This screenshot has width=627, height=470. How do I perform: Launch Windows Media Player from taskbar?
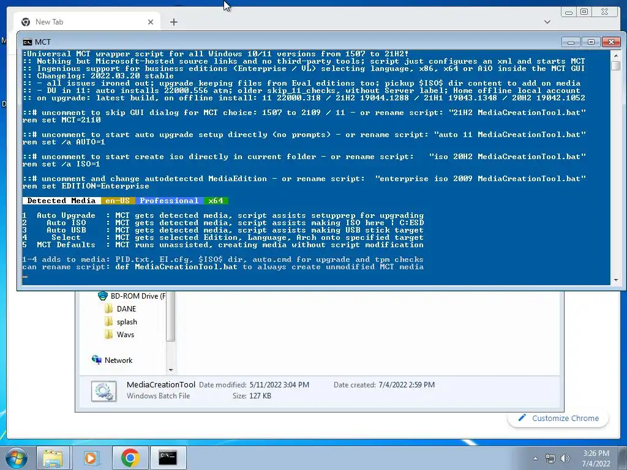(x=91, y=458)
